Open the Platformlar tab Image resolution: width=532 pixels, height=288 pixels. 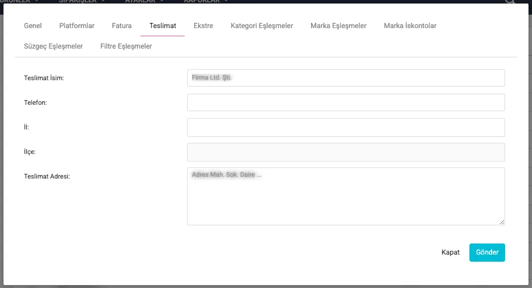[77, 26]
